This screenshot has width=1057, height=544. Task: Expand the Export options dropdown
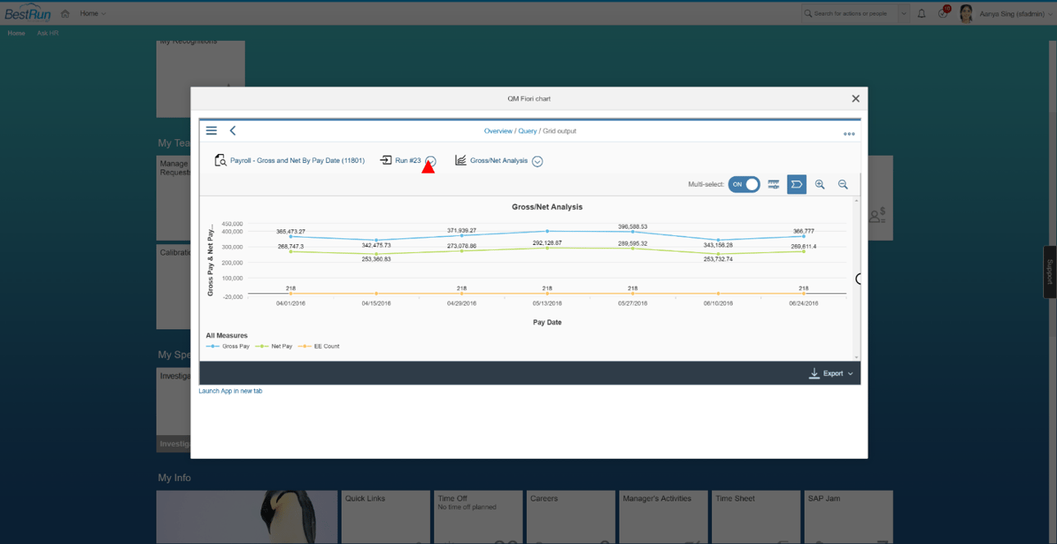(x=851, y=373)
